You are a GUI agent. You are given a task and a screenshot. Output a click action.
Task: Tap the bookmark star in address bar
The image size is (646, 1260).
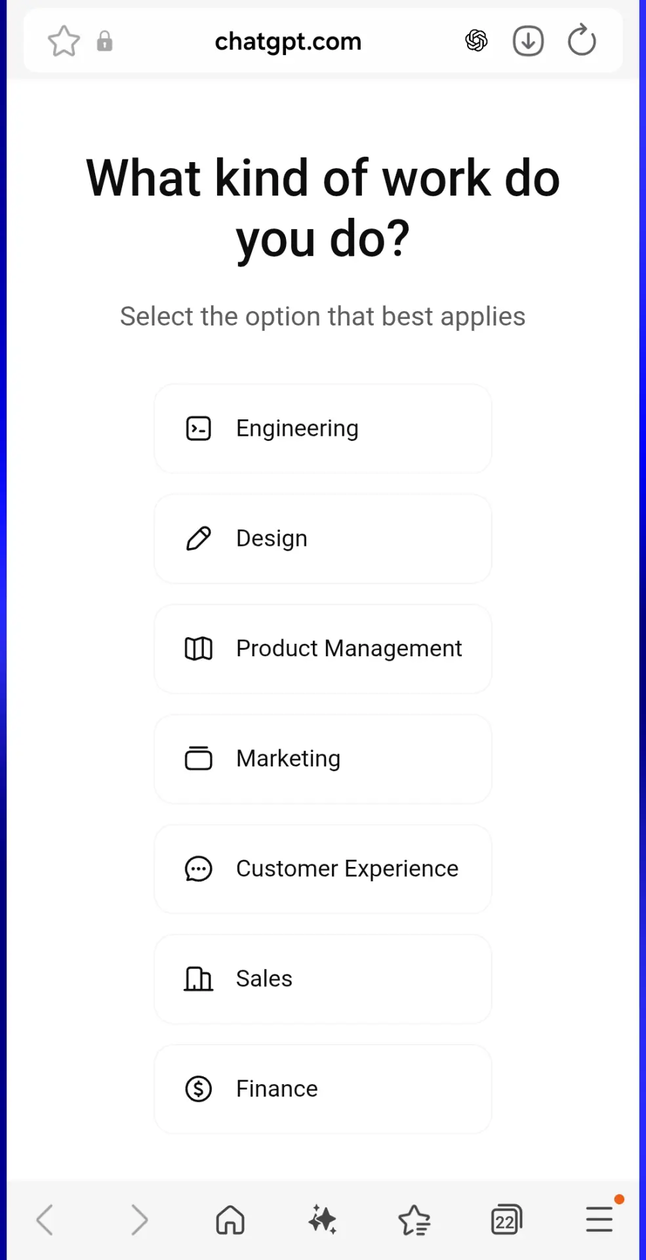tap(64, 41)
